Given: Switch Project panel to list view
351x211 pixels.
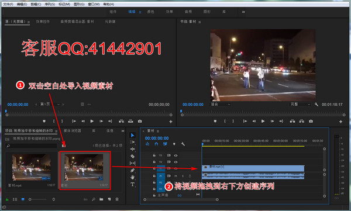Looking at the screenshot, I should tap(15, 199).
